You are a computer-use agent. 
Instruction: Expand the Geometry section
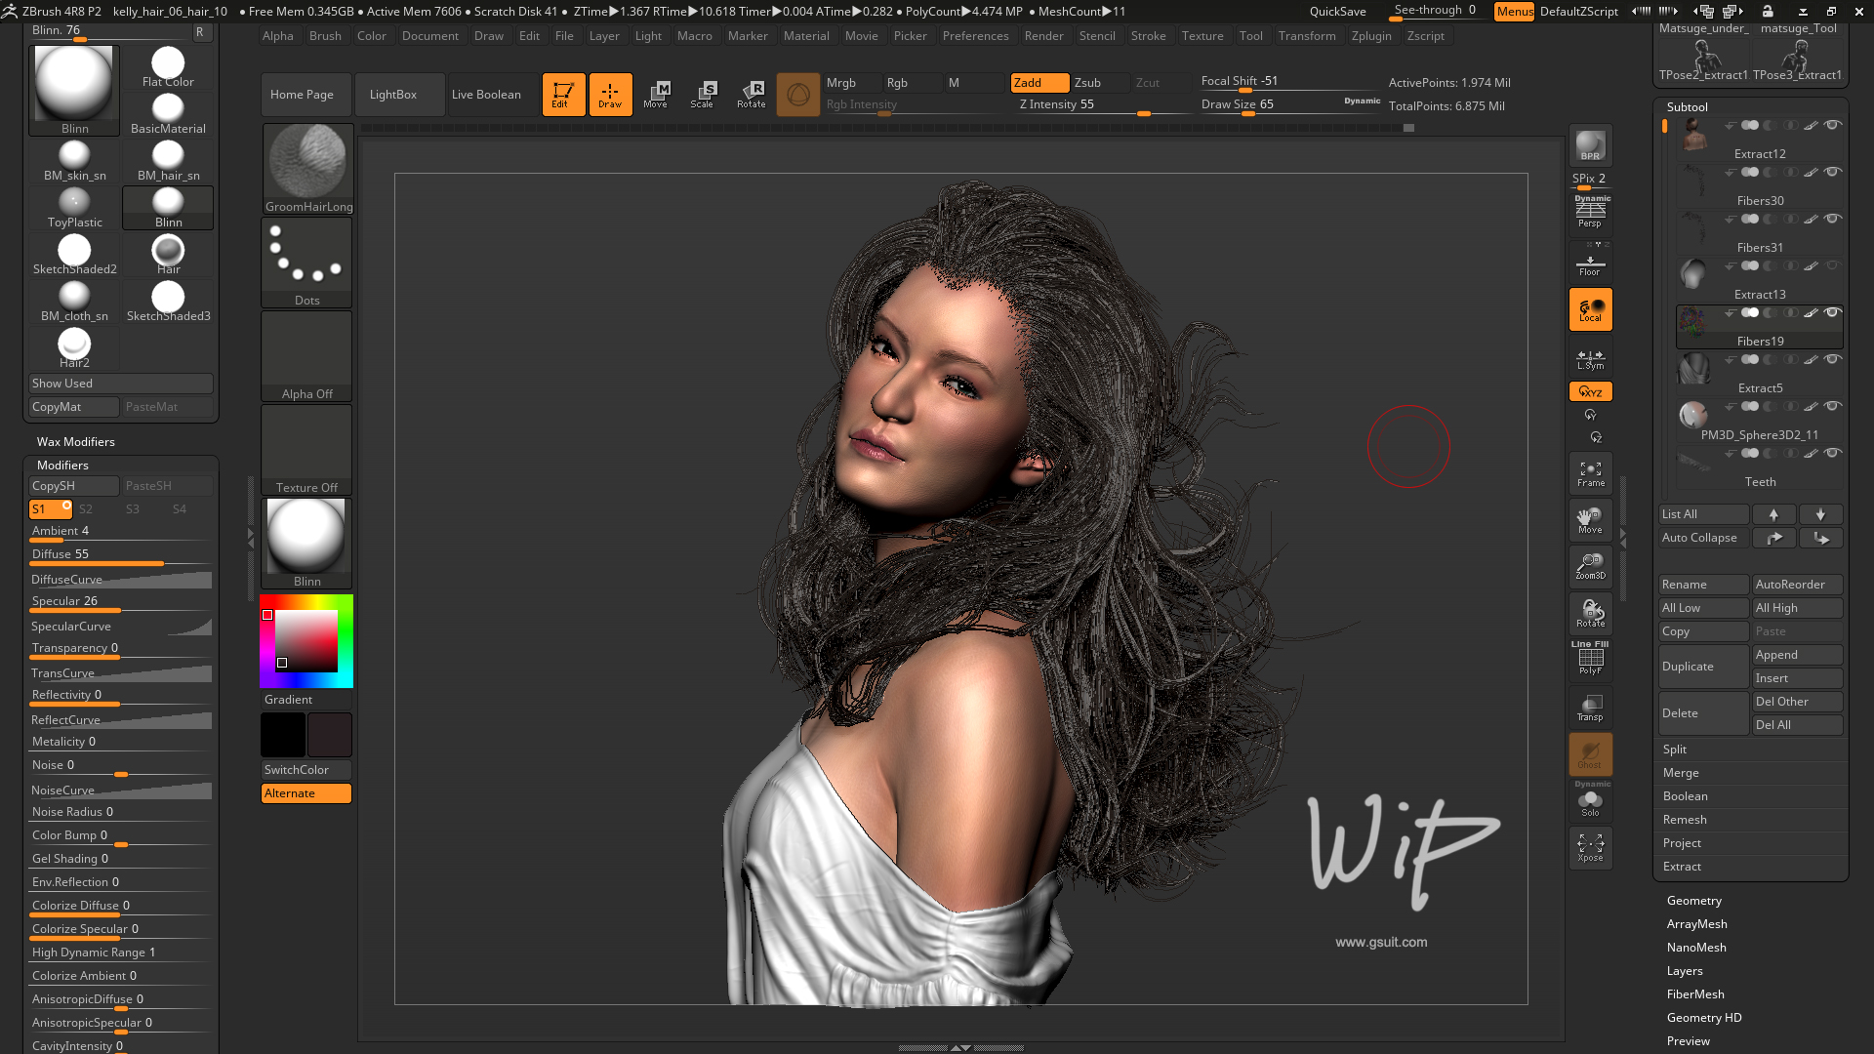pyautogui.click(x=1693, y=900)
